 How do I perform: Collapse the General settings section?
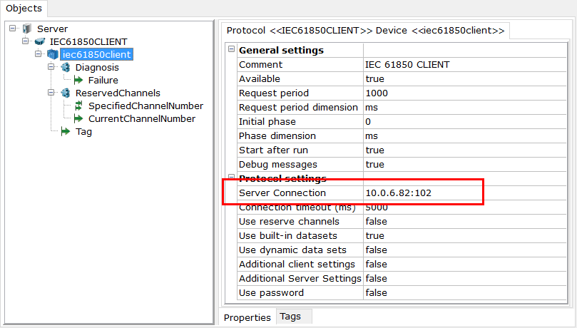(x=232, y=49)
